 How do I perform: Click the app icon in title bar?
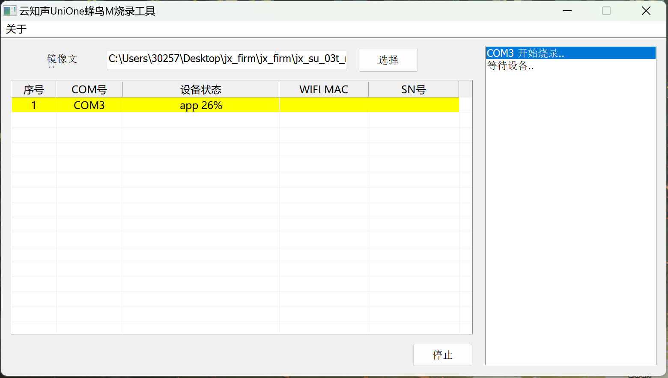pyautogui.click(x=9, y=11)
